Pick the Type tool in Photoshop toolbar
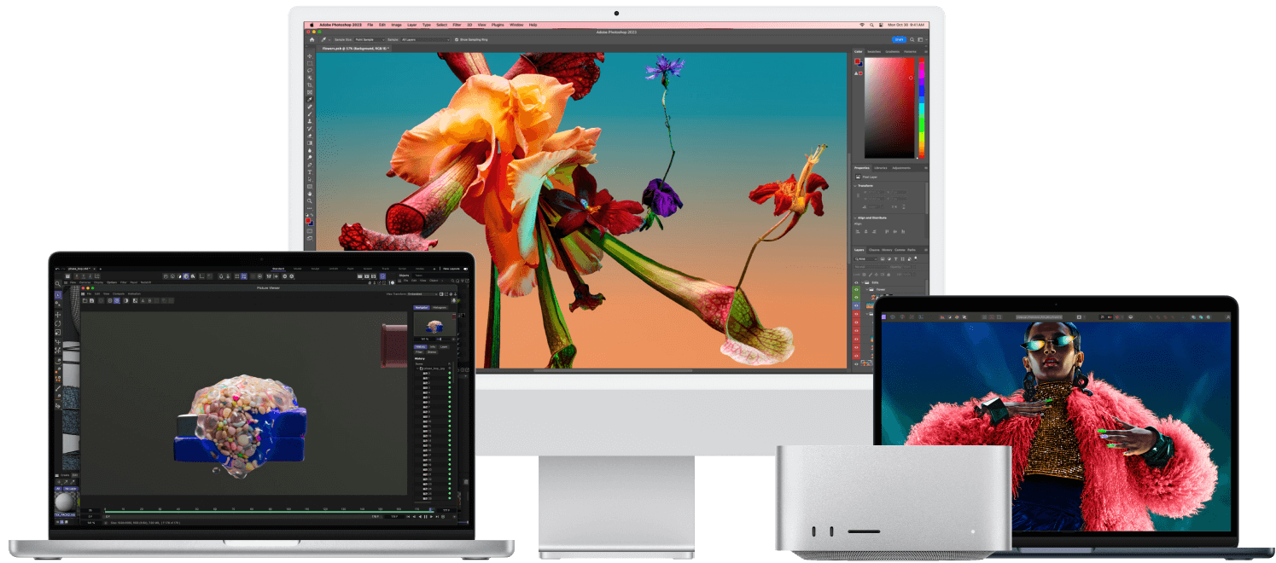Image resolution: width=1276 pixels, height=563 pixels. coord(310,171)
